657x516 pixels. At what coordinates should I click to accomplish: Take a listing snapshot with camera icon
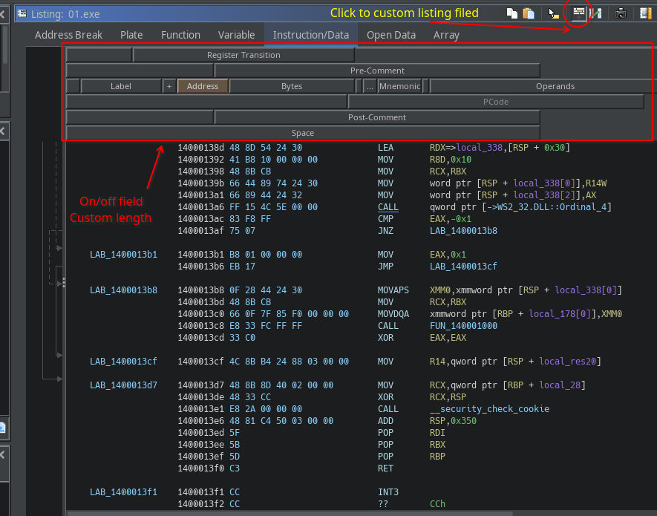[x=621, y=13]
